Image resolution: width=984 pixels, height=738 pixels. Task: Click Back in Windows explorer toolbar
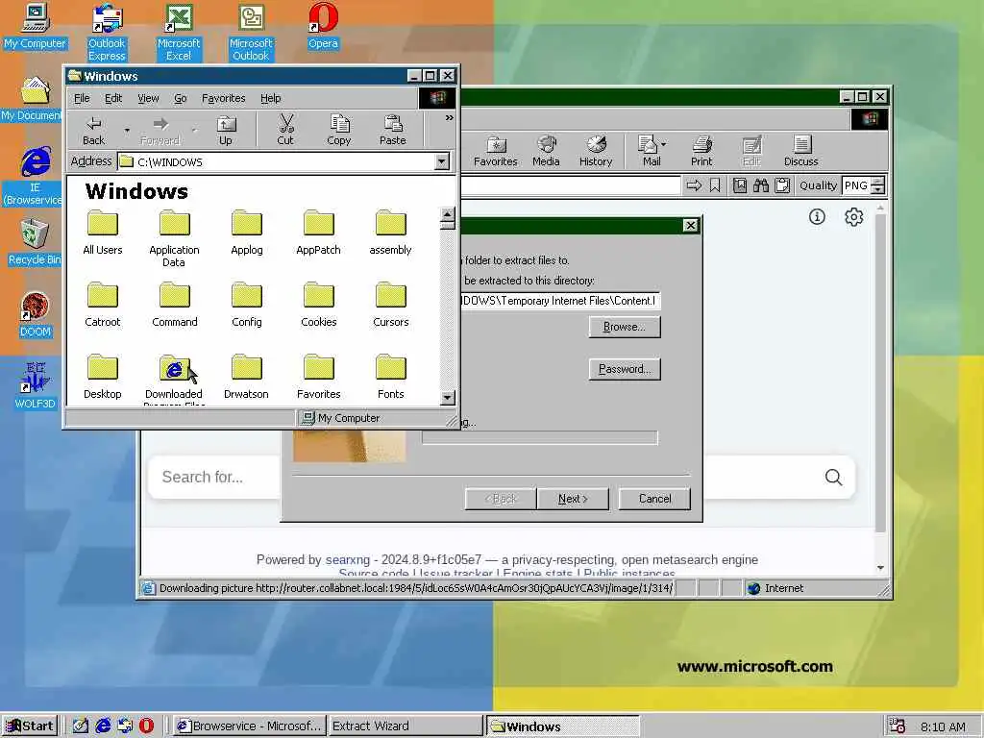click(x=93, y=131)
